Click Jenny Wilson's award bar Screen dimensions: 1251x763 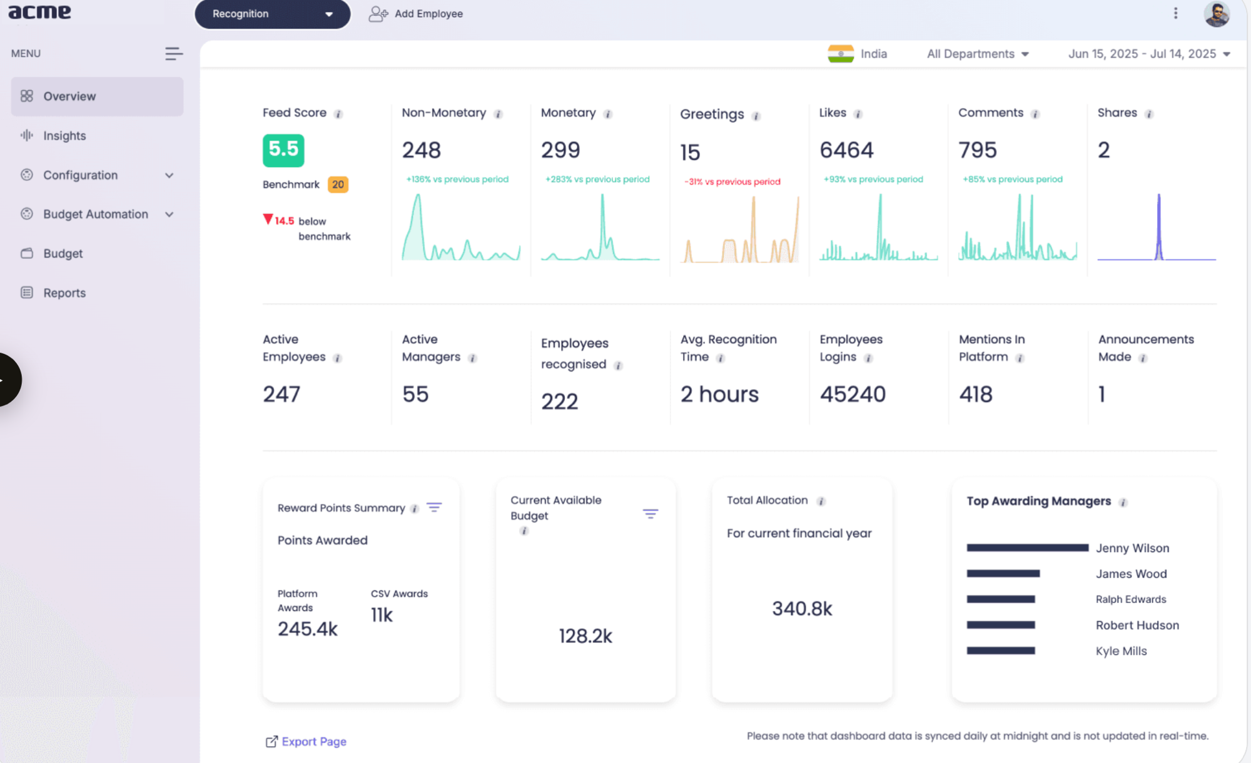pyautogui.click(x=1027, y=548)
